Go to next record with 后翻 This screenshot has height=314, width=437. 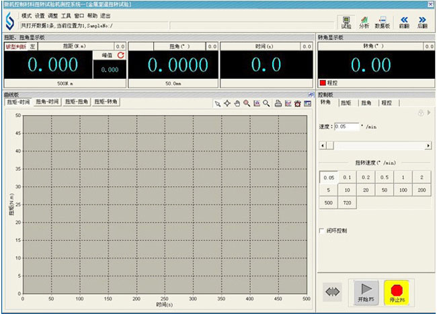[x=424, y=22]
